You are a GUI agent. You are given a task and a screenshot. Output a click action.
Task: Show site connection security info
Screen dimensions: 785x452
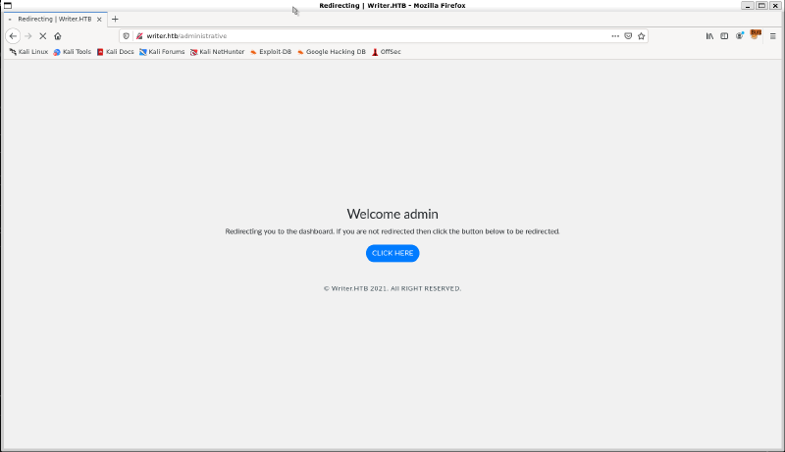click(139, 35)
